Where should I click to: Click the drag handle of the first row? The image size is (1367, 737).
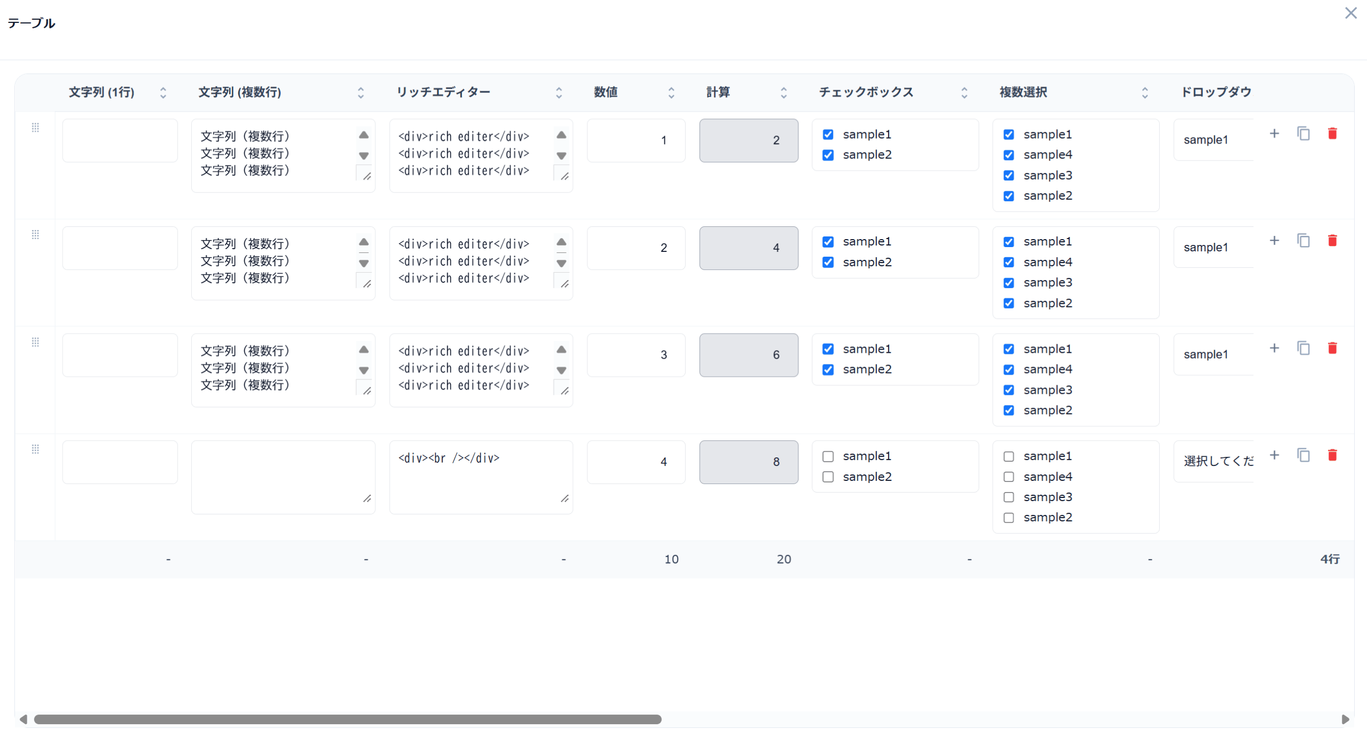coord(35,128)
